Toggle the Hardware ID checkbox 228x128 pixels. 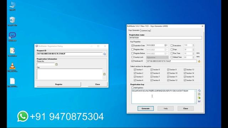(133, 61)
